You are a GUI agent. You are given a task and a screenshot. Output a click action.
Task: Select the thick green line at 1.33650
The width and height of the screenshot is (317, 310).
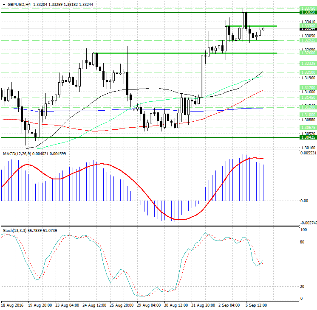[127, 13]
